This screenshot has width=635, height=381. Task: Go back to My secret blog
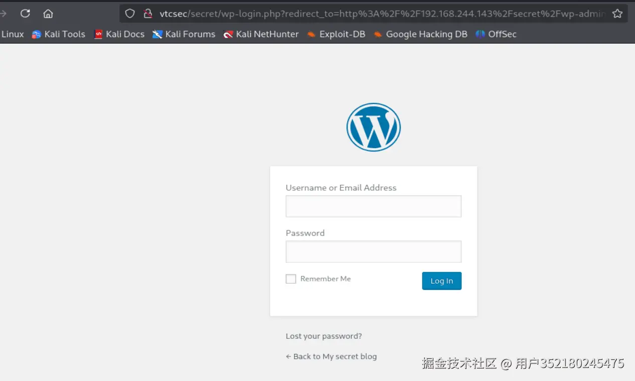tap(331, 356)
